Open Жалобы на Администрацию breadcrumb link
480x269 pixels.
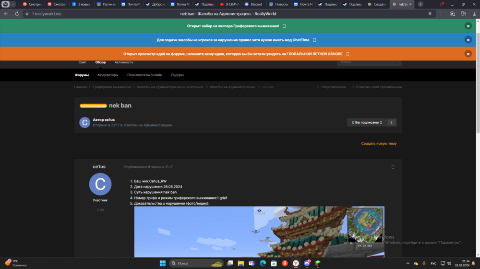[233, 87]
